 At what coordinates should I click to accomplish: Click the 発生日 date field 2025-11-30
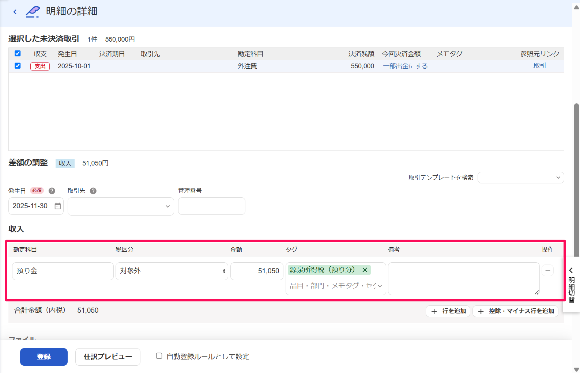coord(36,206)
